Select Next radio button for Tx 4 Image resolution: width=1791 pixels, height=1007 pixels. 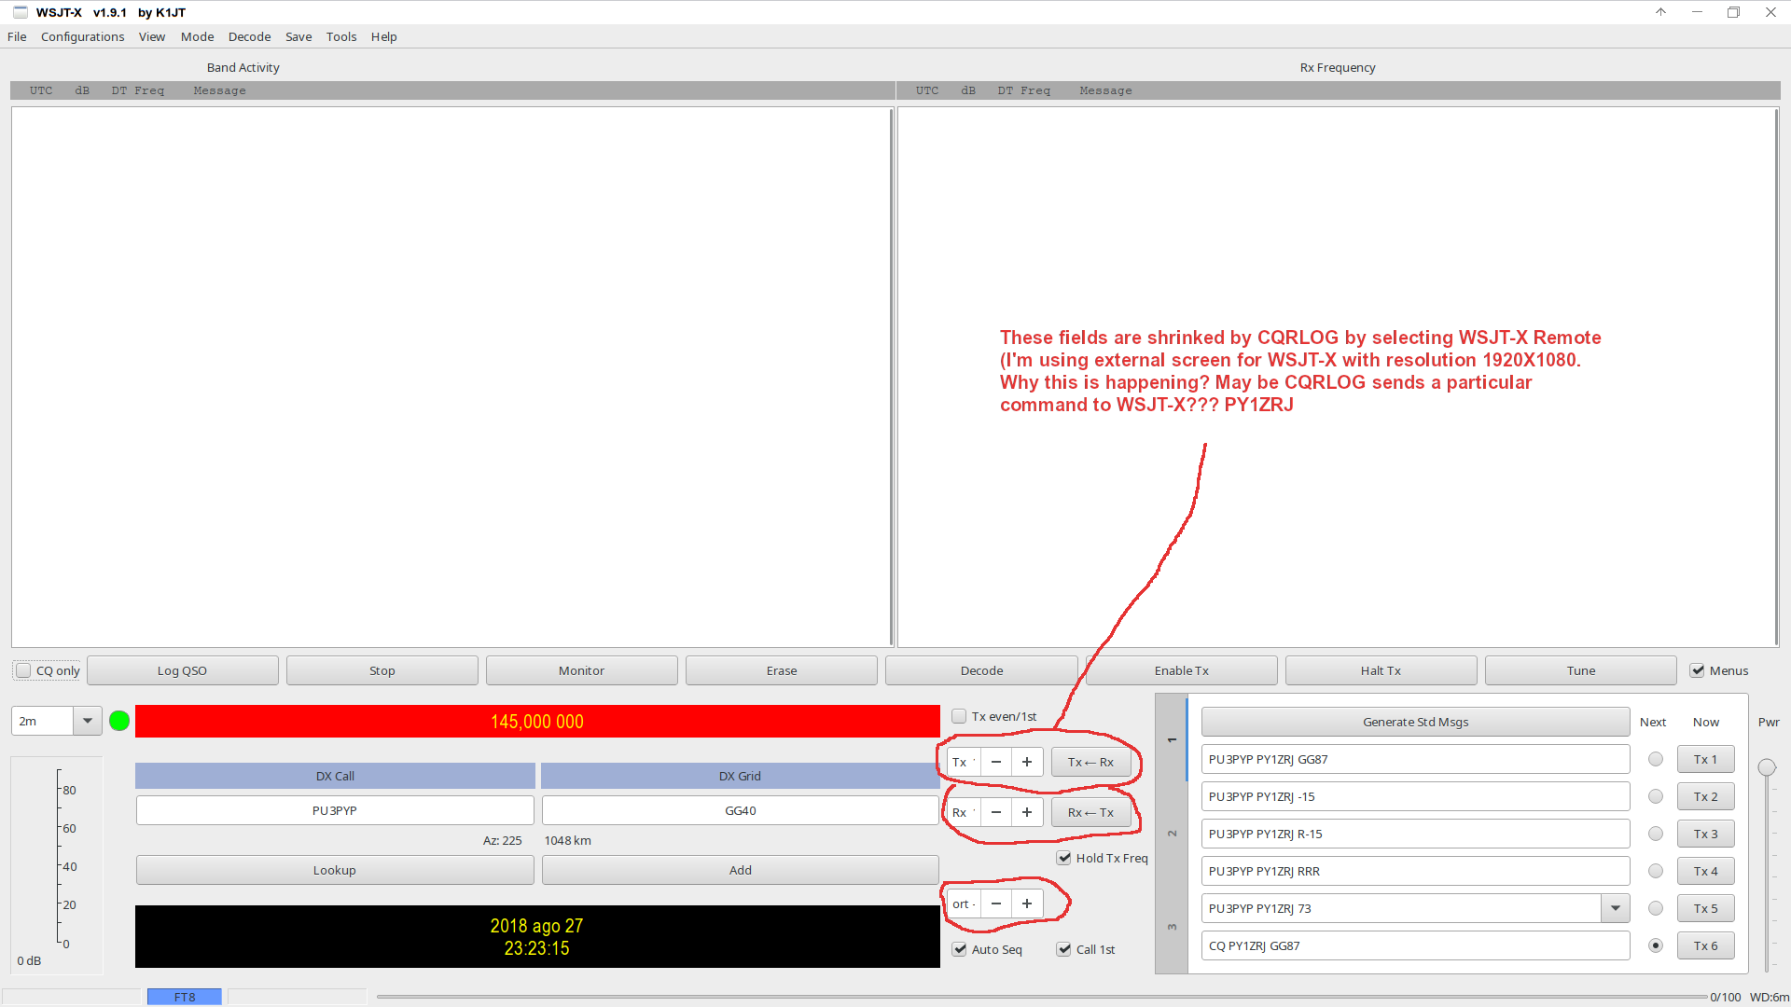coord(1656,871)
